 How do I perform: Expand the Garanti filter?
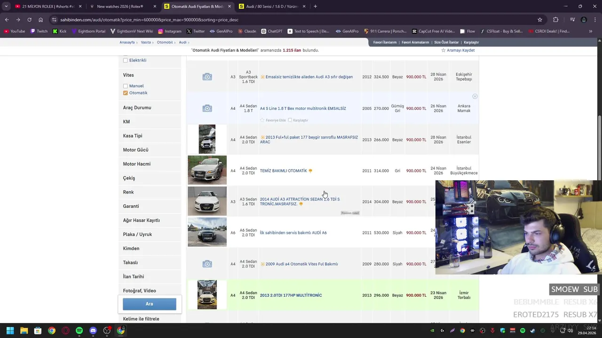(x=150, y=206)
